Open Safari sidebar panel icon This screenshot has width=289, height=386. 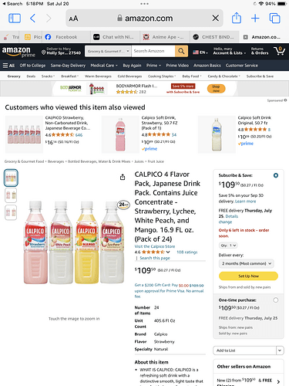pos(15,19)
